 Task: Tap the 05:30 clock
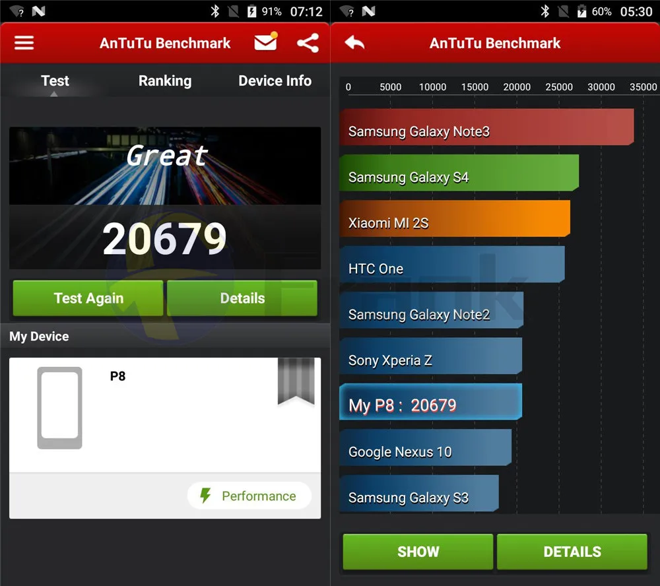636,11
